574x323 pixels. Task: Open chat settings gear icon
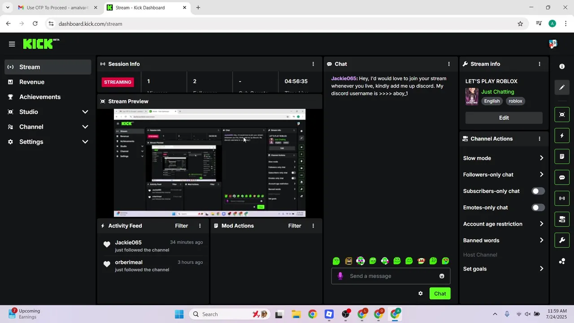coord(420,293)
